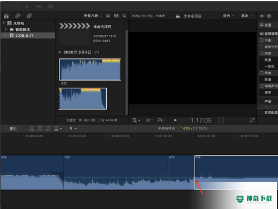Select the 智能精选 row
The image size is (278, 209).
click(28, 29)
